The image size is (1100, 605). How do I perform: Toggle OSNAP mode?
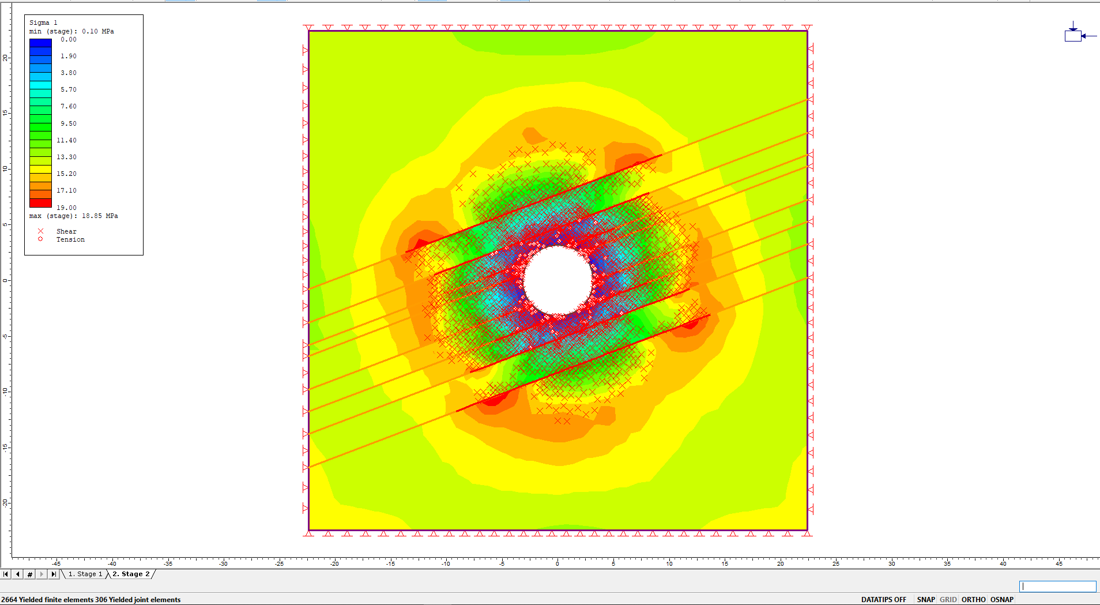(x=1001, y=599)
